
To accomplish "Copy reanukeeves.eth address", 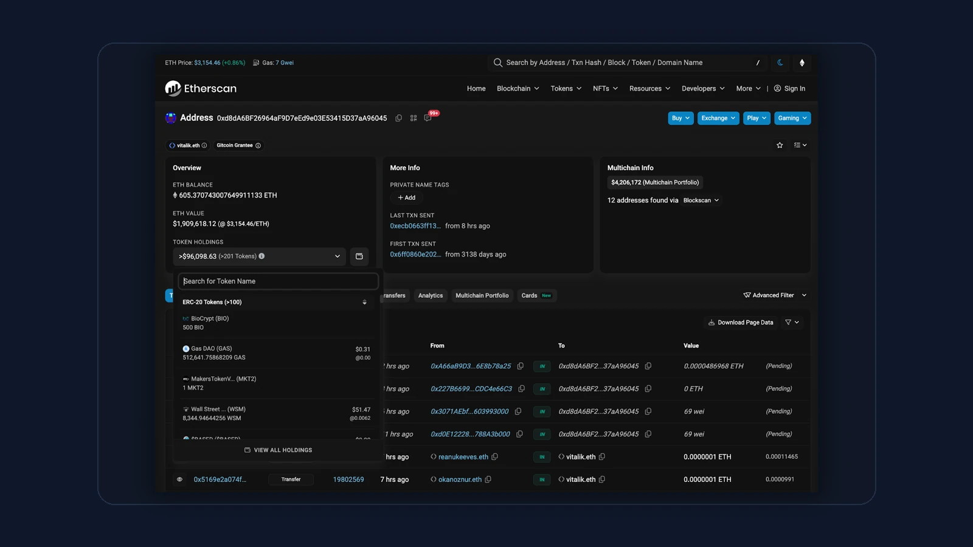I will [x=494, y=456].
